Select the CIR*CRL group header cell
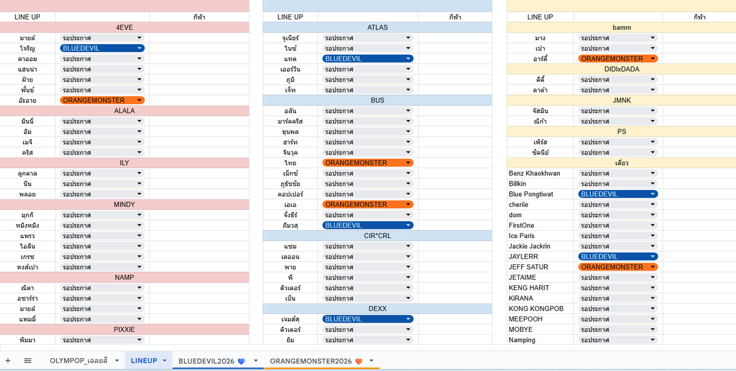 coord(377,235)
